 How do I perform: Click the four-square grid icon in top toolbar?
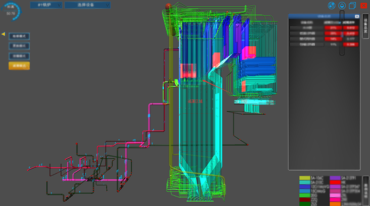tap(331, 6)
